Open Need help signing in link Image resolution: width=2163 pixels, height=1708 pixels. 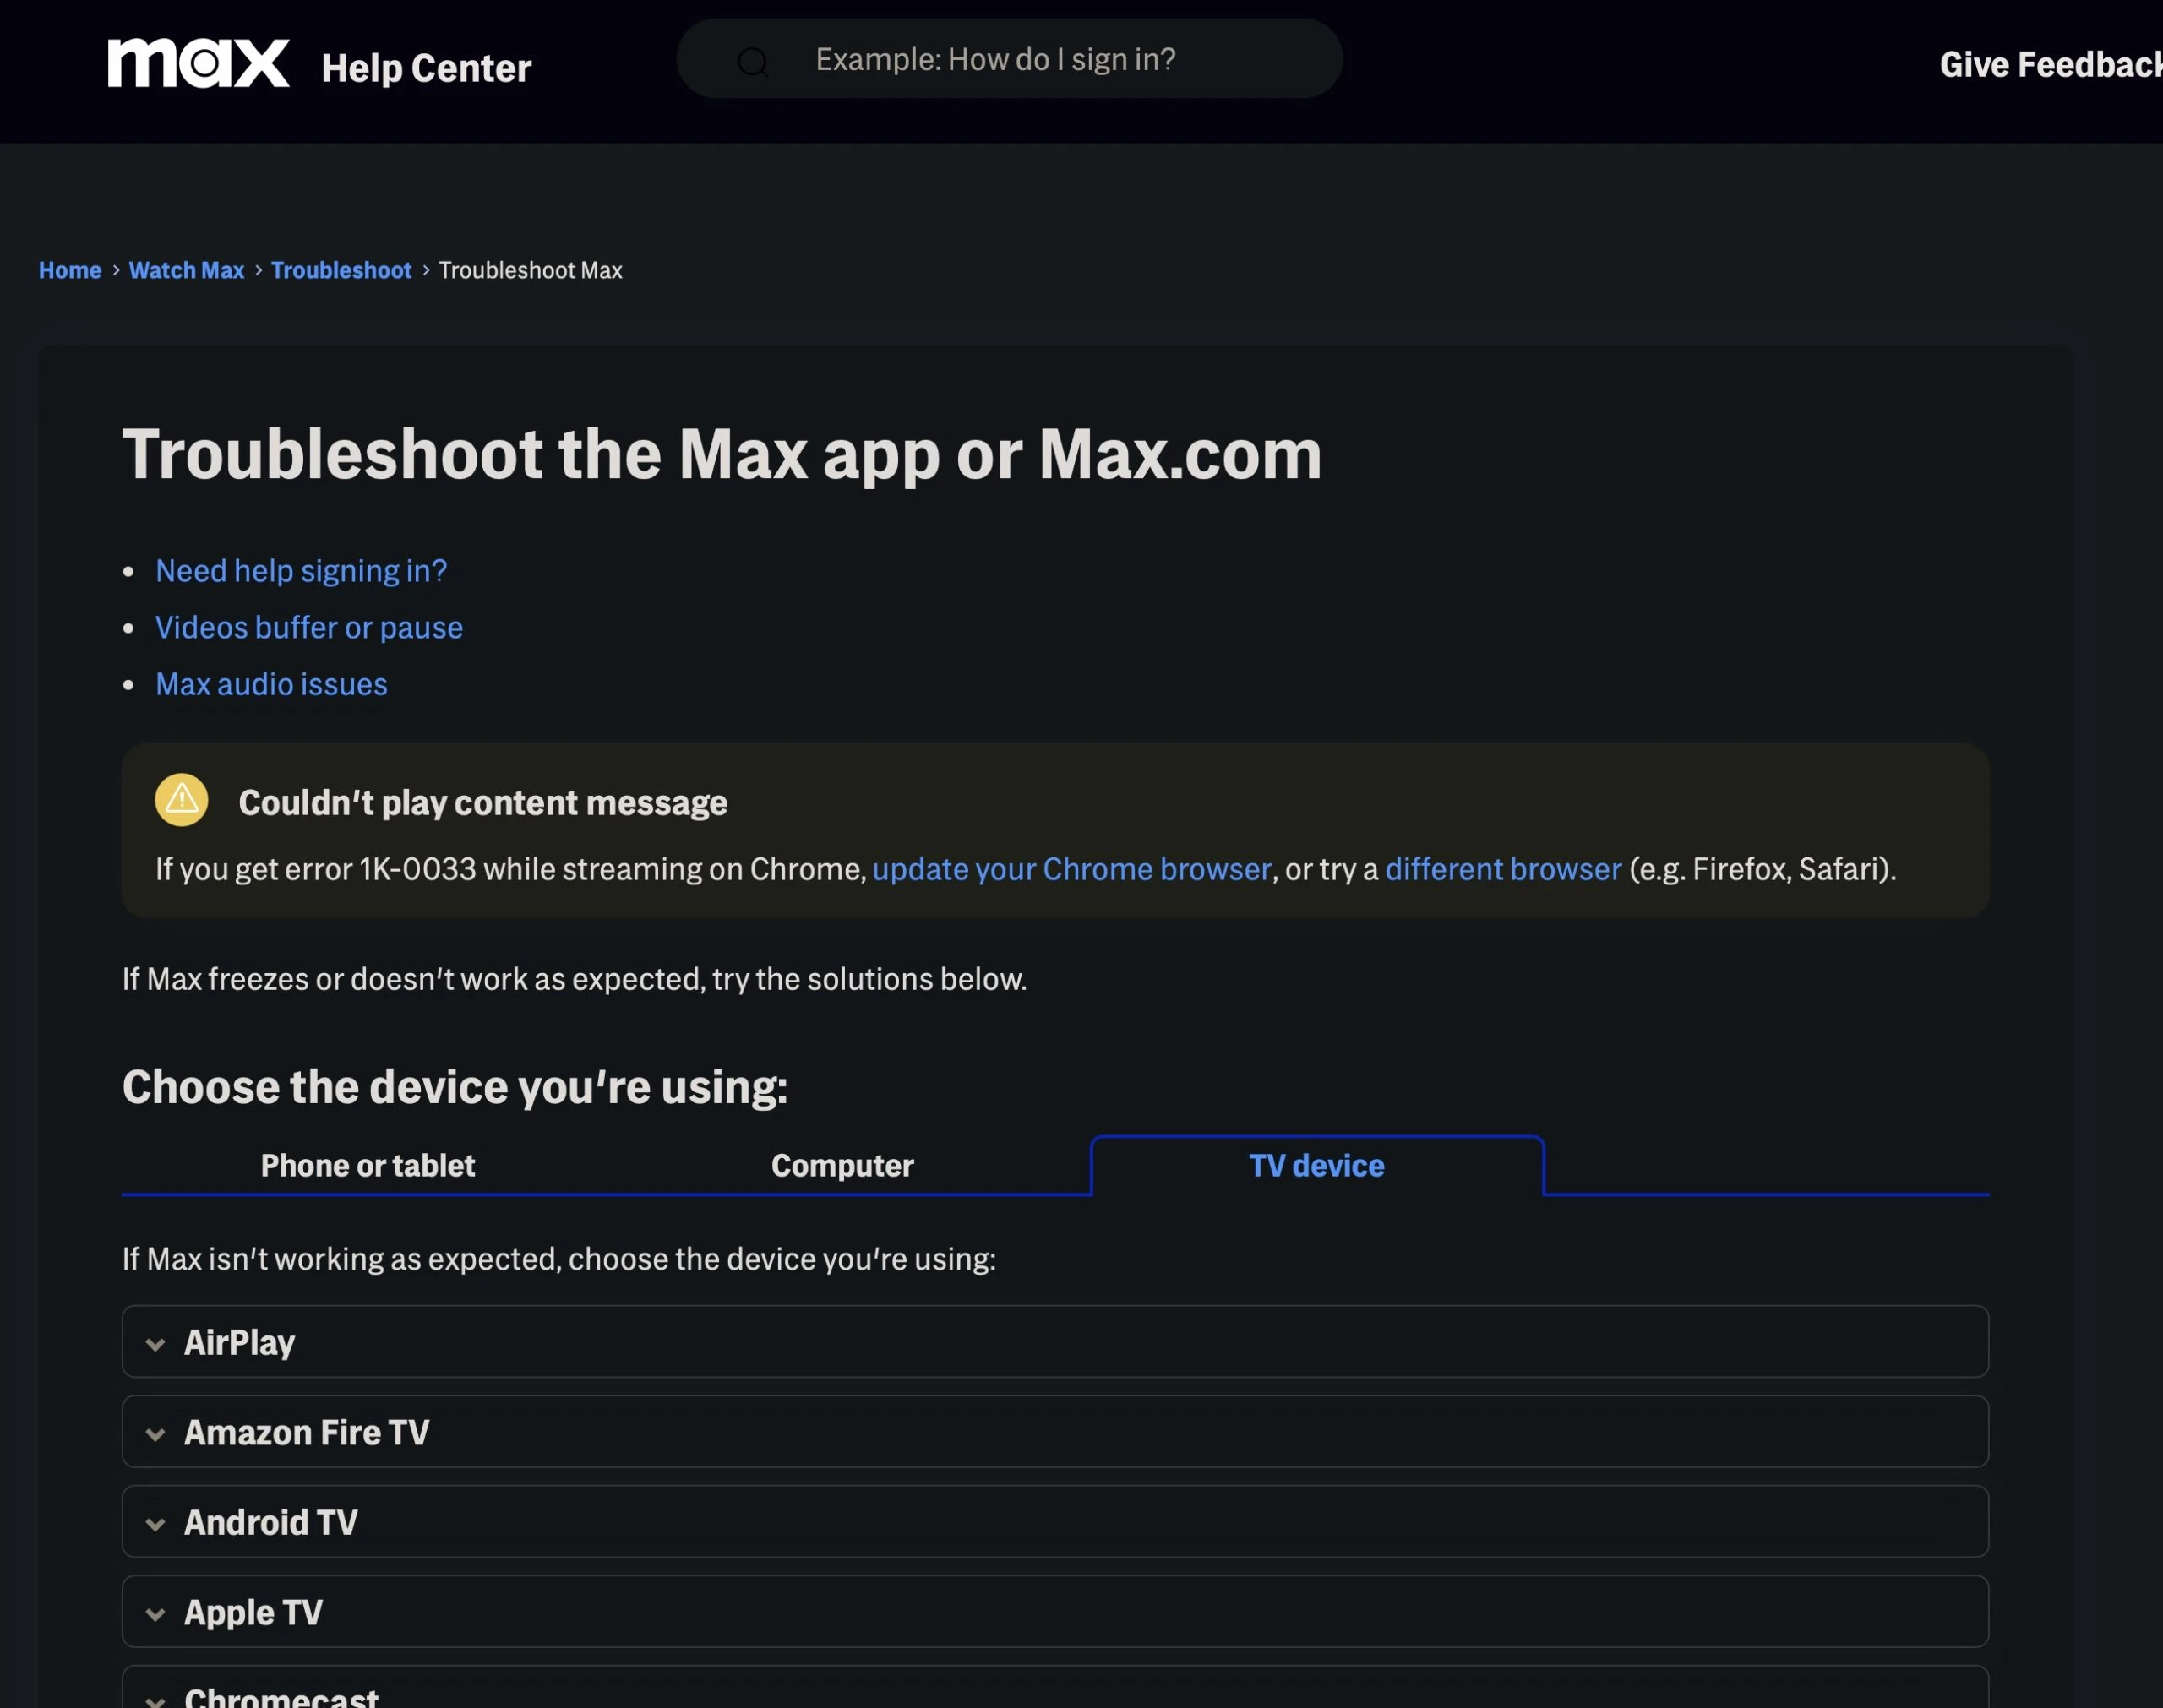(x=301, y=571)
